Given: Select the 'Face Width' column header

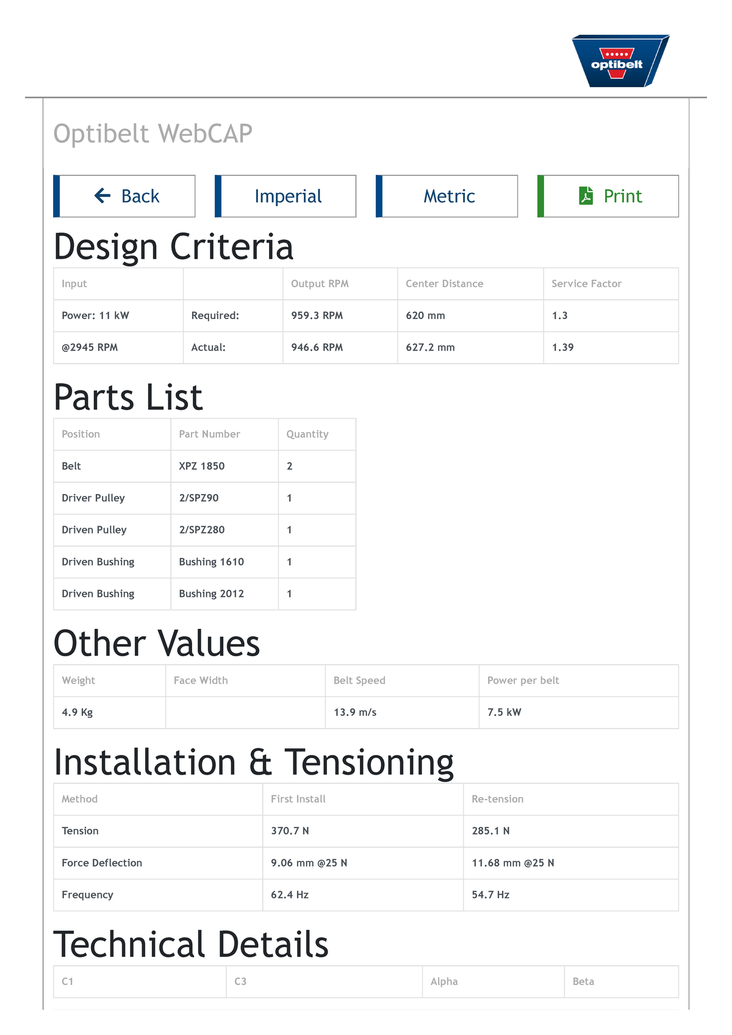Looking at the screenshot, I should [201, 681].
